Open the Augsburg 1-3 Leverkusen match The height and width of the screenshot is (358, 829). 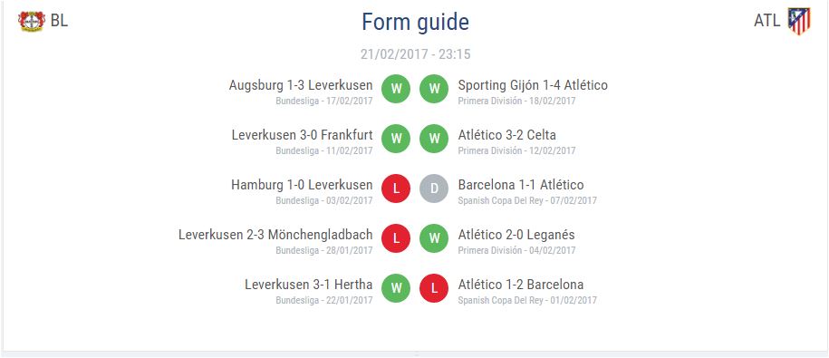tap(301, 85)
